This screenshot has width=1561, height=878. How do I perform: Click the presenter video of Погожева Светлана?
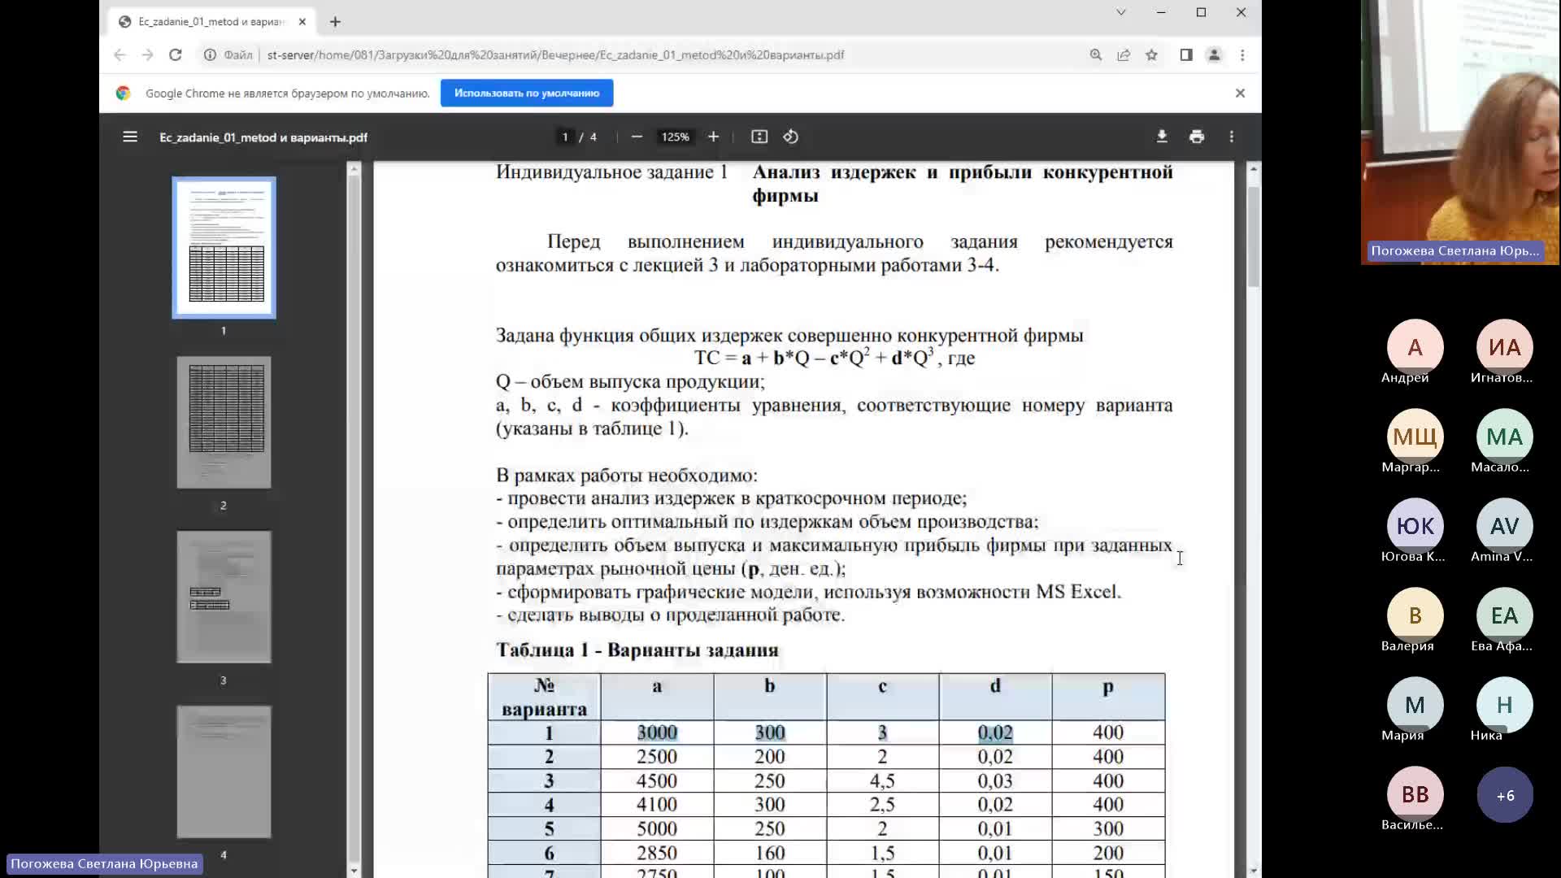click(x=1460, y=132)
